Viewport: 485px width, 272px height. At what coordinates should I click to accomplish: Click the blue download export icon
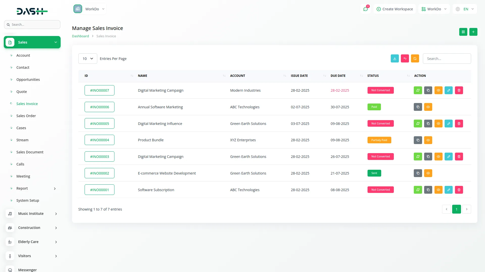[x=395, y=58]
